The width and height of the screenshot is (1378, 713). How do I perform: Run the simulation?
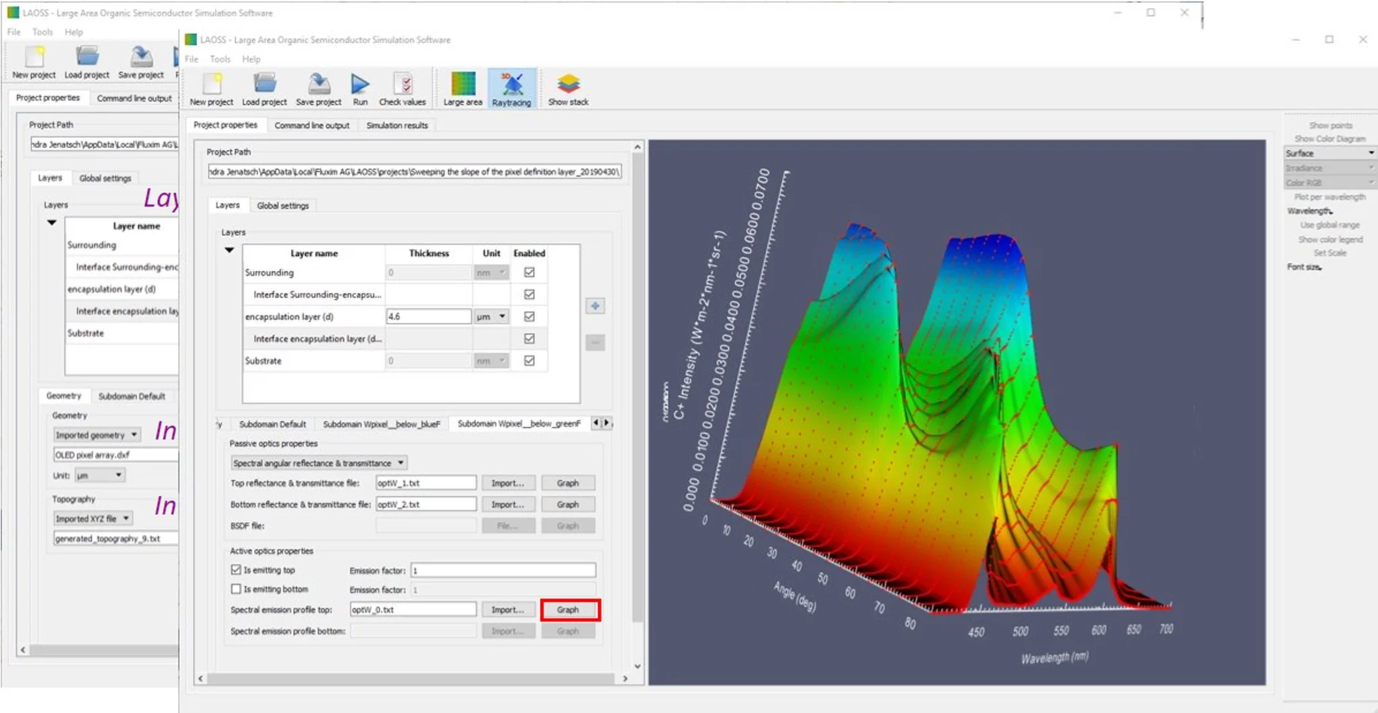(x=360, y=87)
